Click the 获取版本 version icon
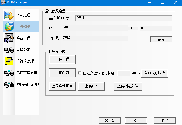This screenshot has width=182, height=125. point(9,50)
